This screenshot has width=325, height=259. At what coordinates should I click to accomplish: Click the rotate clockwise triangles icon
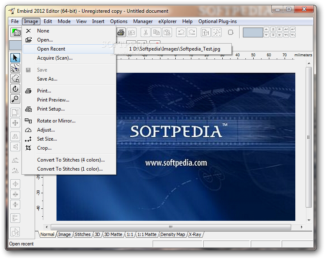click(x=15, y=171)
